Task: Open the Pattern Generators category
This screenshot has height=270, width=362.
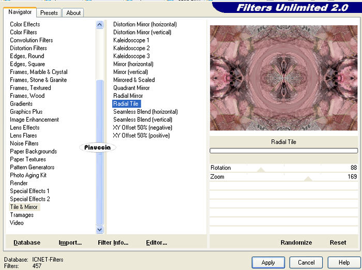Action: pos(32,167)
